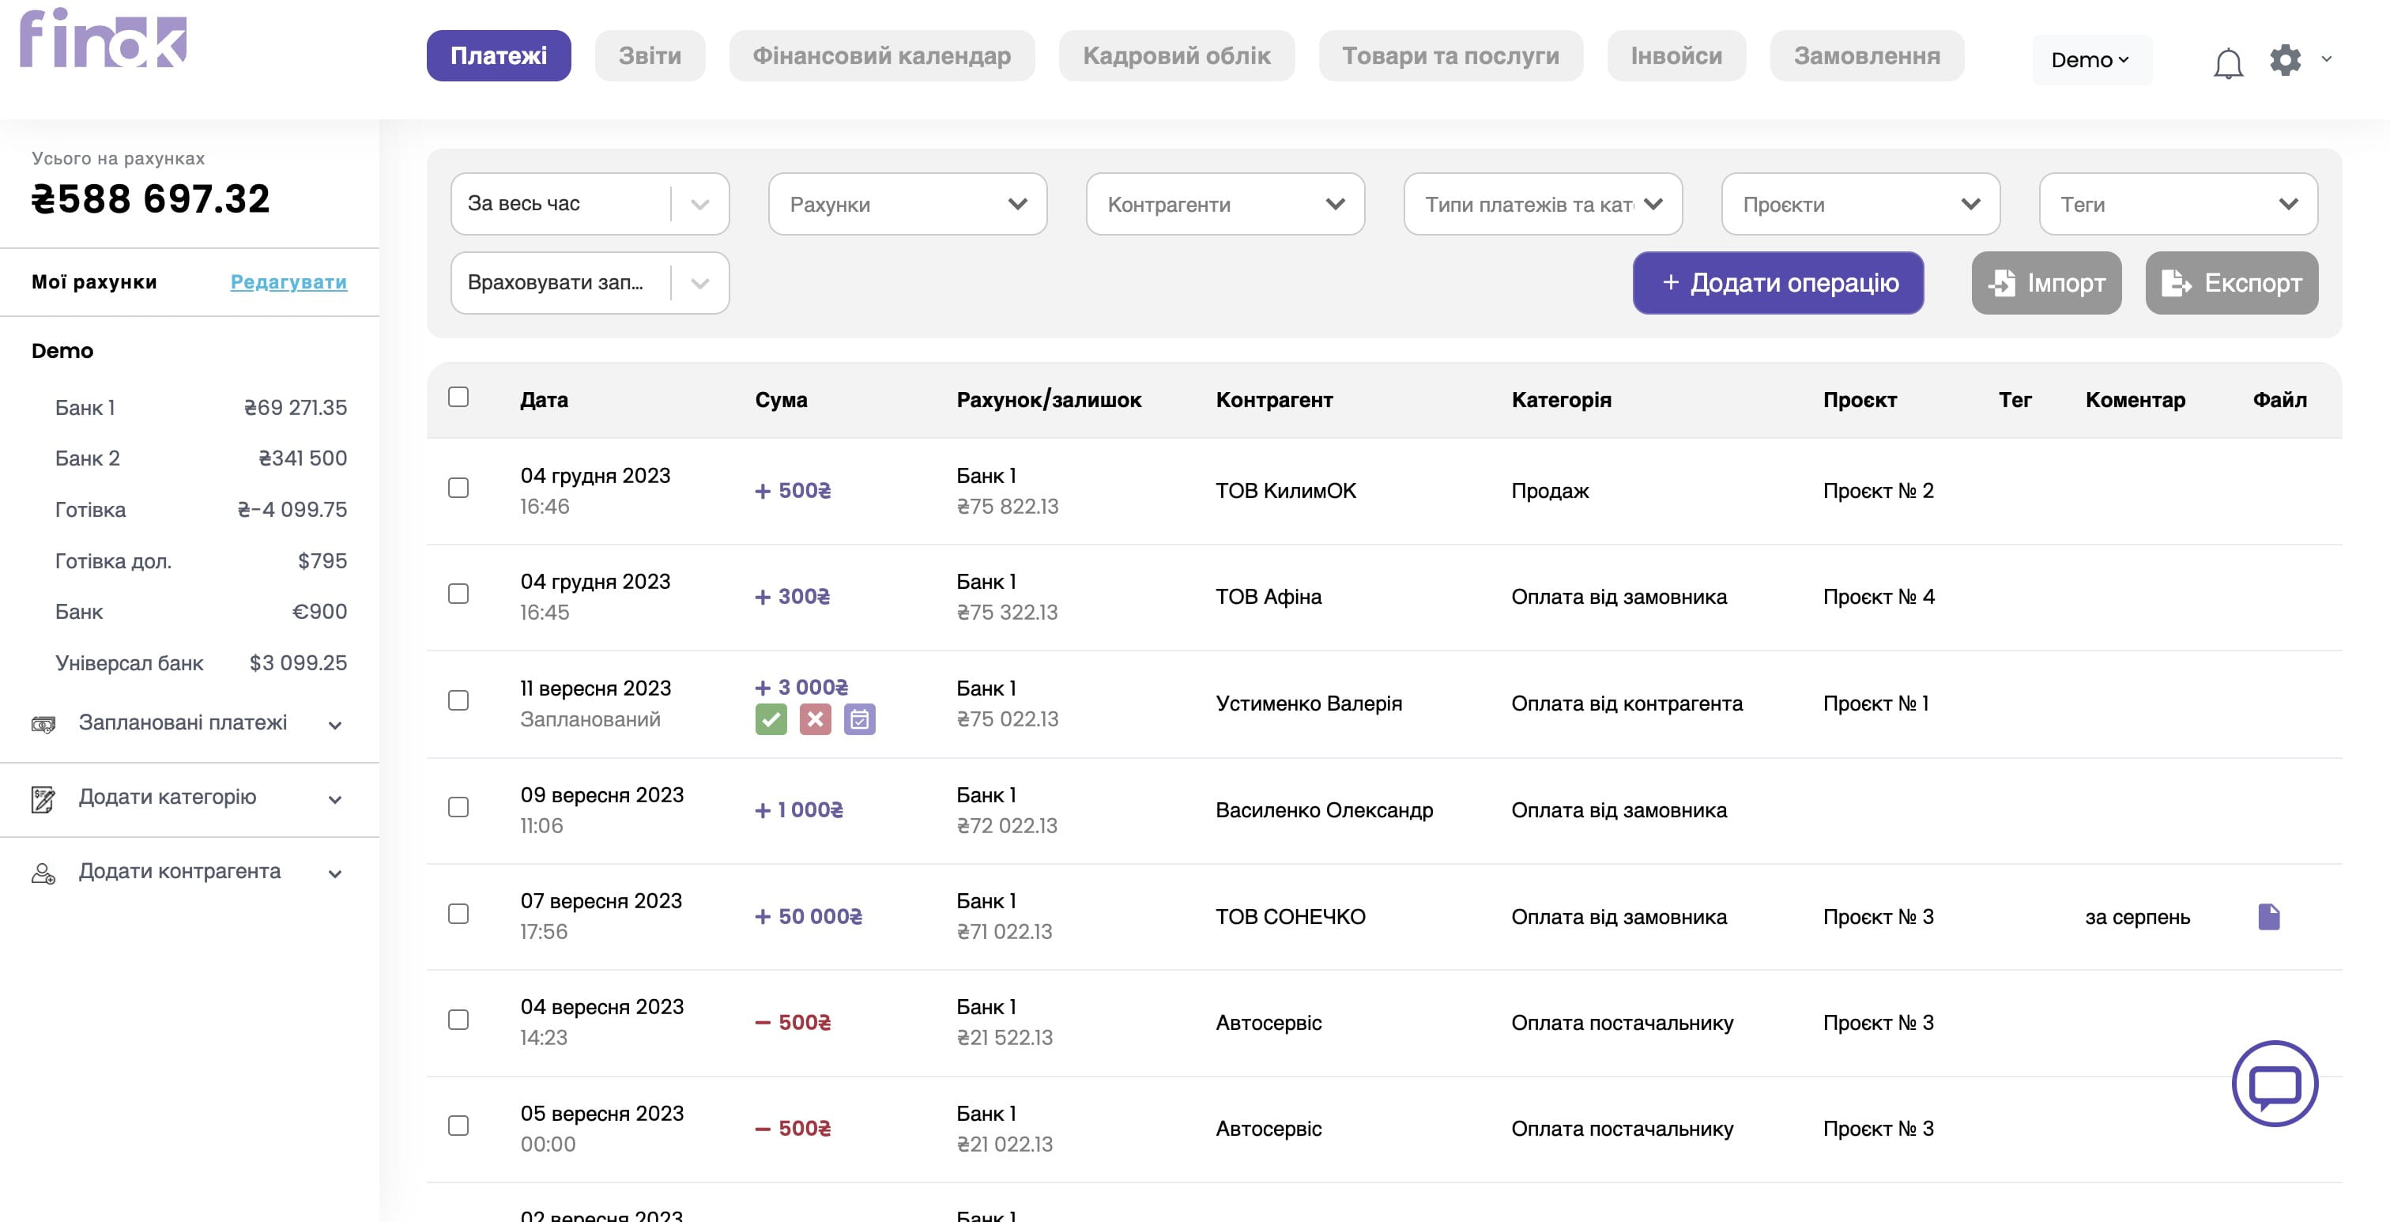Tick the checkbox for Василенко Олександр payment

click(x=458, y=807)
